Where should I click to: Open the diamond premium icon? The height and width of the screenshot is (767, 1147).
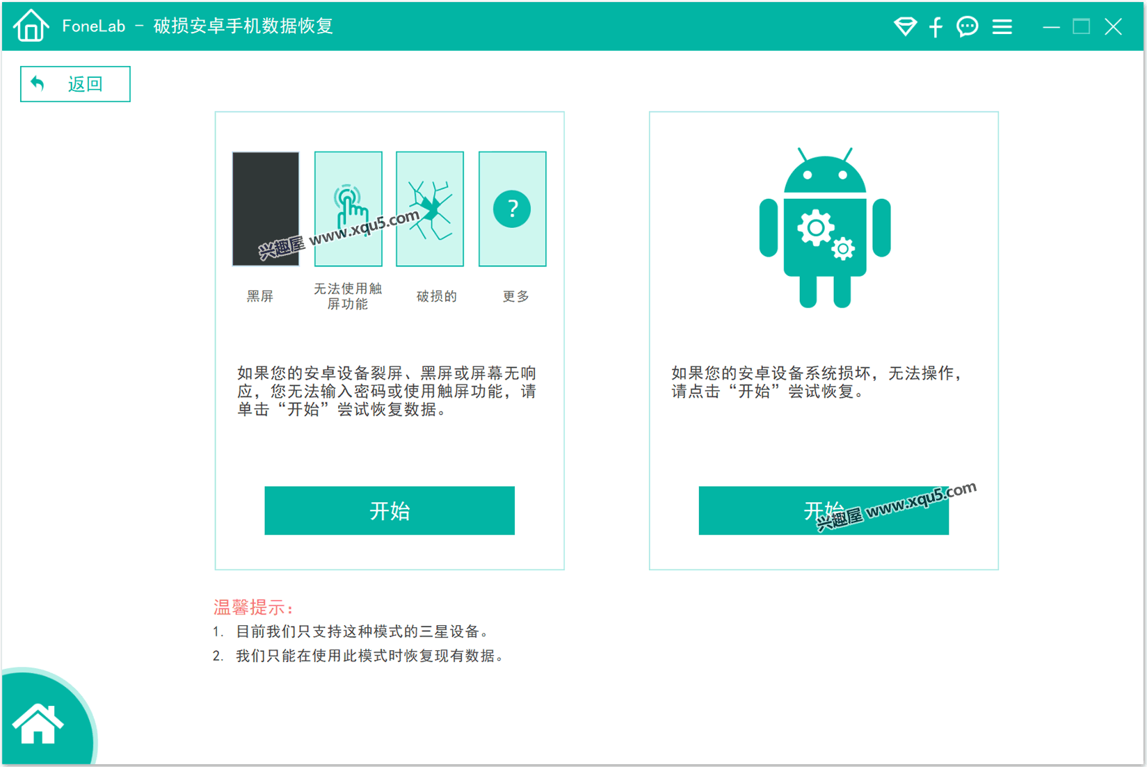(x=905, y=26)
